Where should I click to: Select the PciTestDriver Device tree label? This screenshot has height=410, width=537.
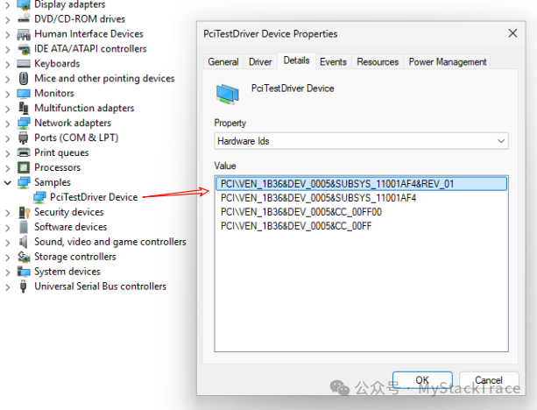coord(94,197)
